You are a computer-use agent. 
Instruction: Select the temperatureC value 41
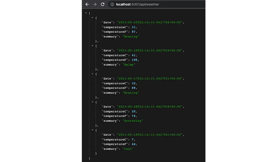[134, 55]
